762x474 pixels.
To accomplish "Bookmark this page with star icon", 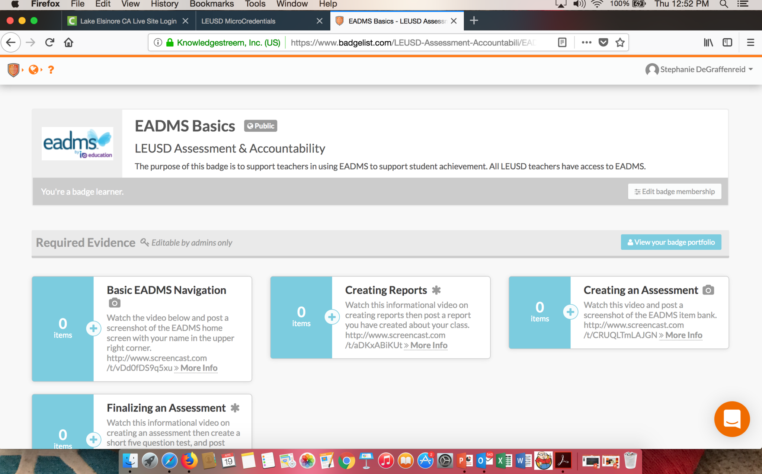I will click(620, 42).
